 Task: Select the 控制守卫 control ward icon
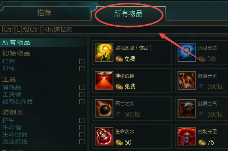187,136
